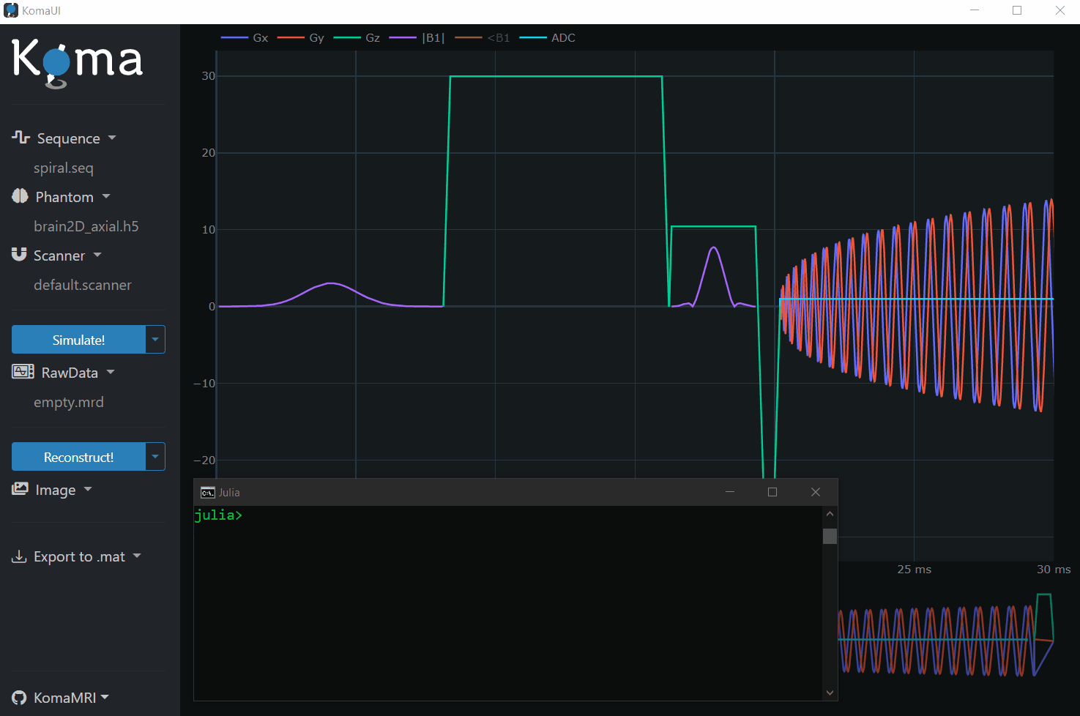Click the Phantom brain icon
1080x716 pixels.
click(x=21, y=196)
